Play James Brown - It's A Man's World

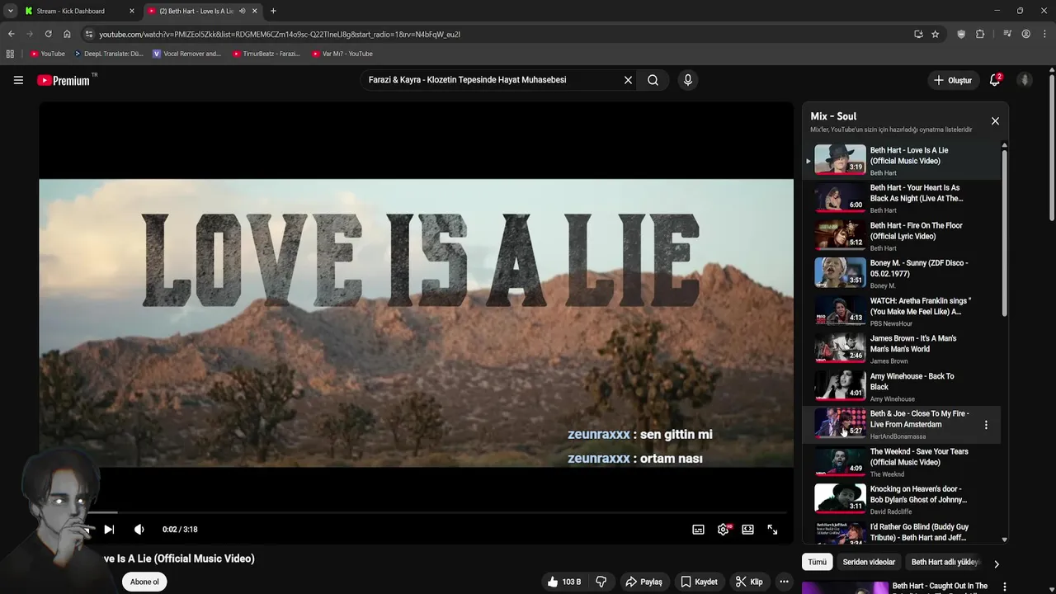[x=902, y=350]
